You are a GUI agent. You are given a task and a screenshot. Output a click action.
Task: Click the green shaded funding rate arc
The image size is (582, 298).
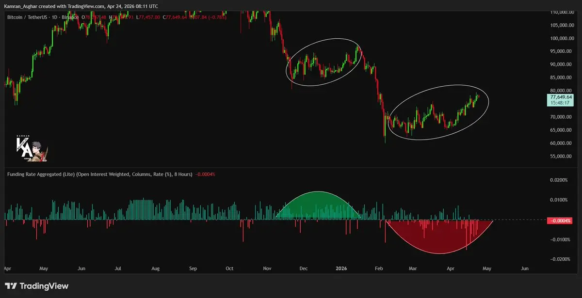coord(318,205)
